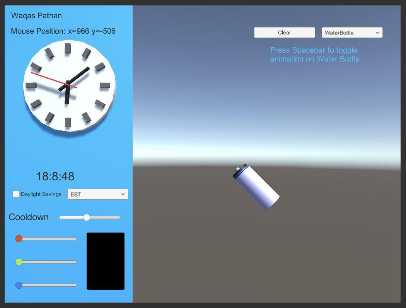This screenshot has width=406, height=308.
Task: Open the EST timezone dropdown
Action: tap(97, 194)
